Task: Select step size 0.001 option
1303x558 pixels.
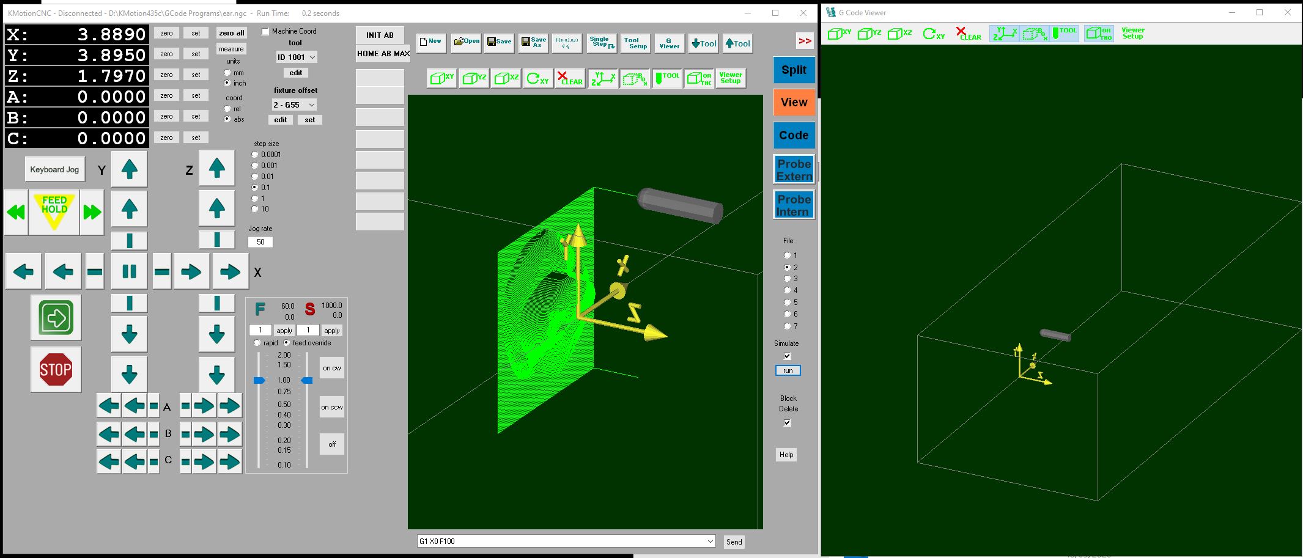Action: coord(255,166)
